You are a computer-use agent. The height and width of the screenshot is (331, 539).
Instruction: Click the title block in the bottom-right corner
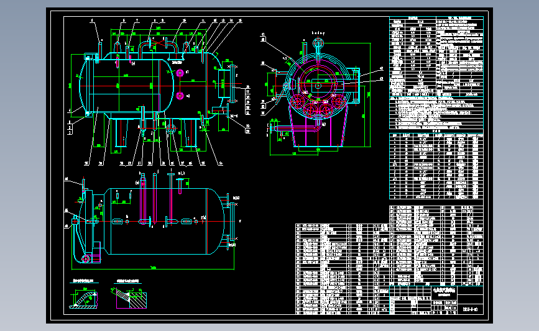click(x=436, y=300)
